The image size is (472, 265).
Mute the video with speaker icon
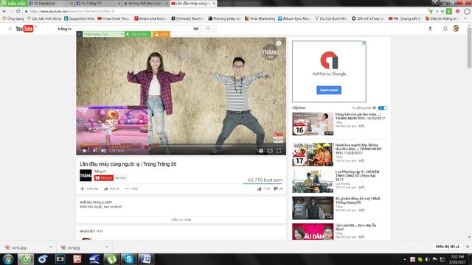pos(103,150)
